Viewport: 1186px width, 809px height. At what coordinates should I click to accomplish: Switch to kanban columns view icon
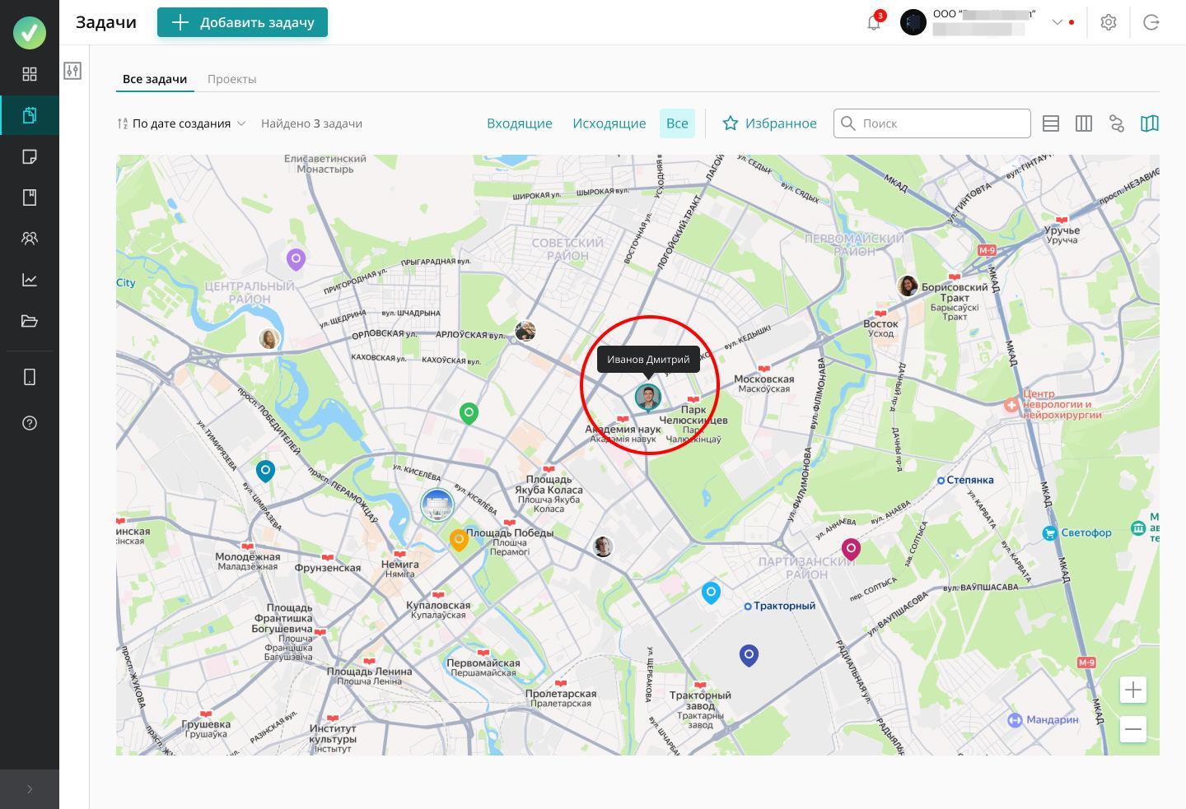coord(1084,123)
